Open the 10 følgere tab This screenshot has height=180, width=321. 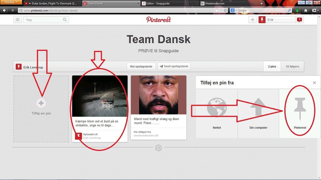coord(292,66)
